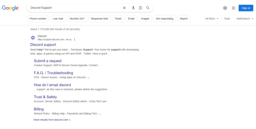Select the Live chat filter chip
The image size is (256, 129).
[x=58, y=18]
